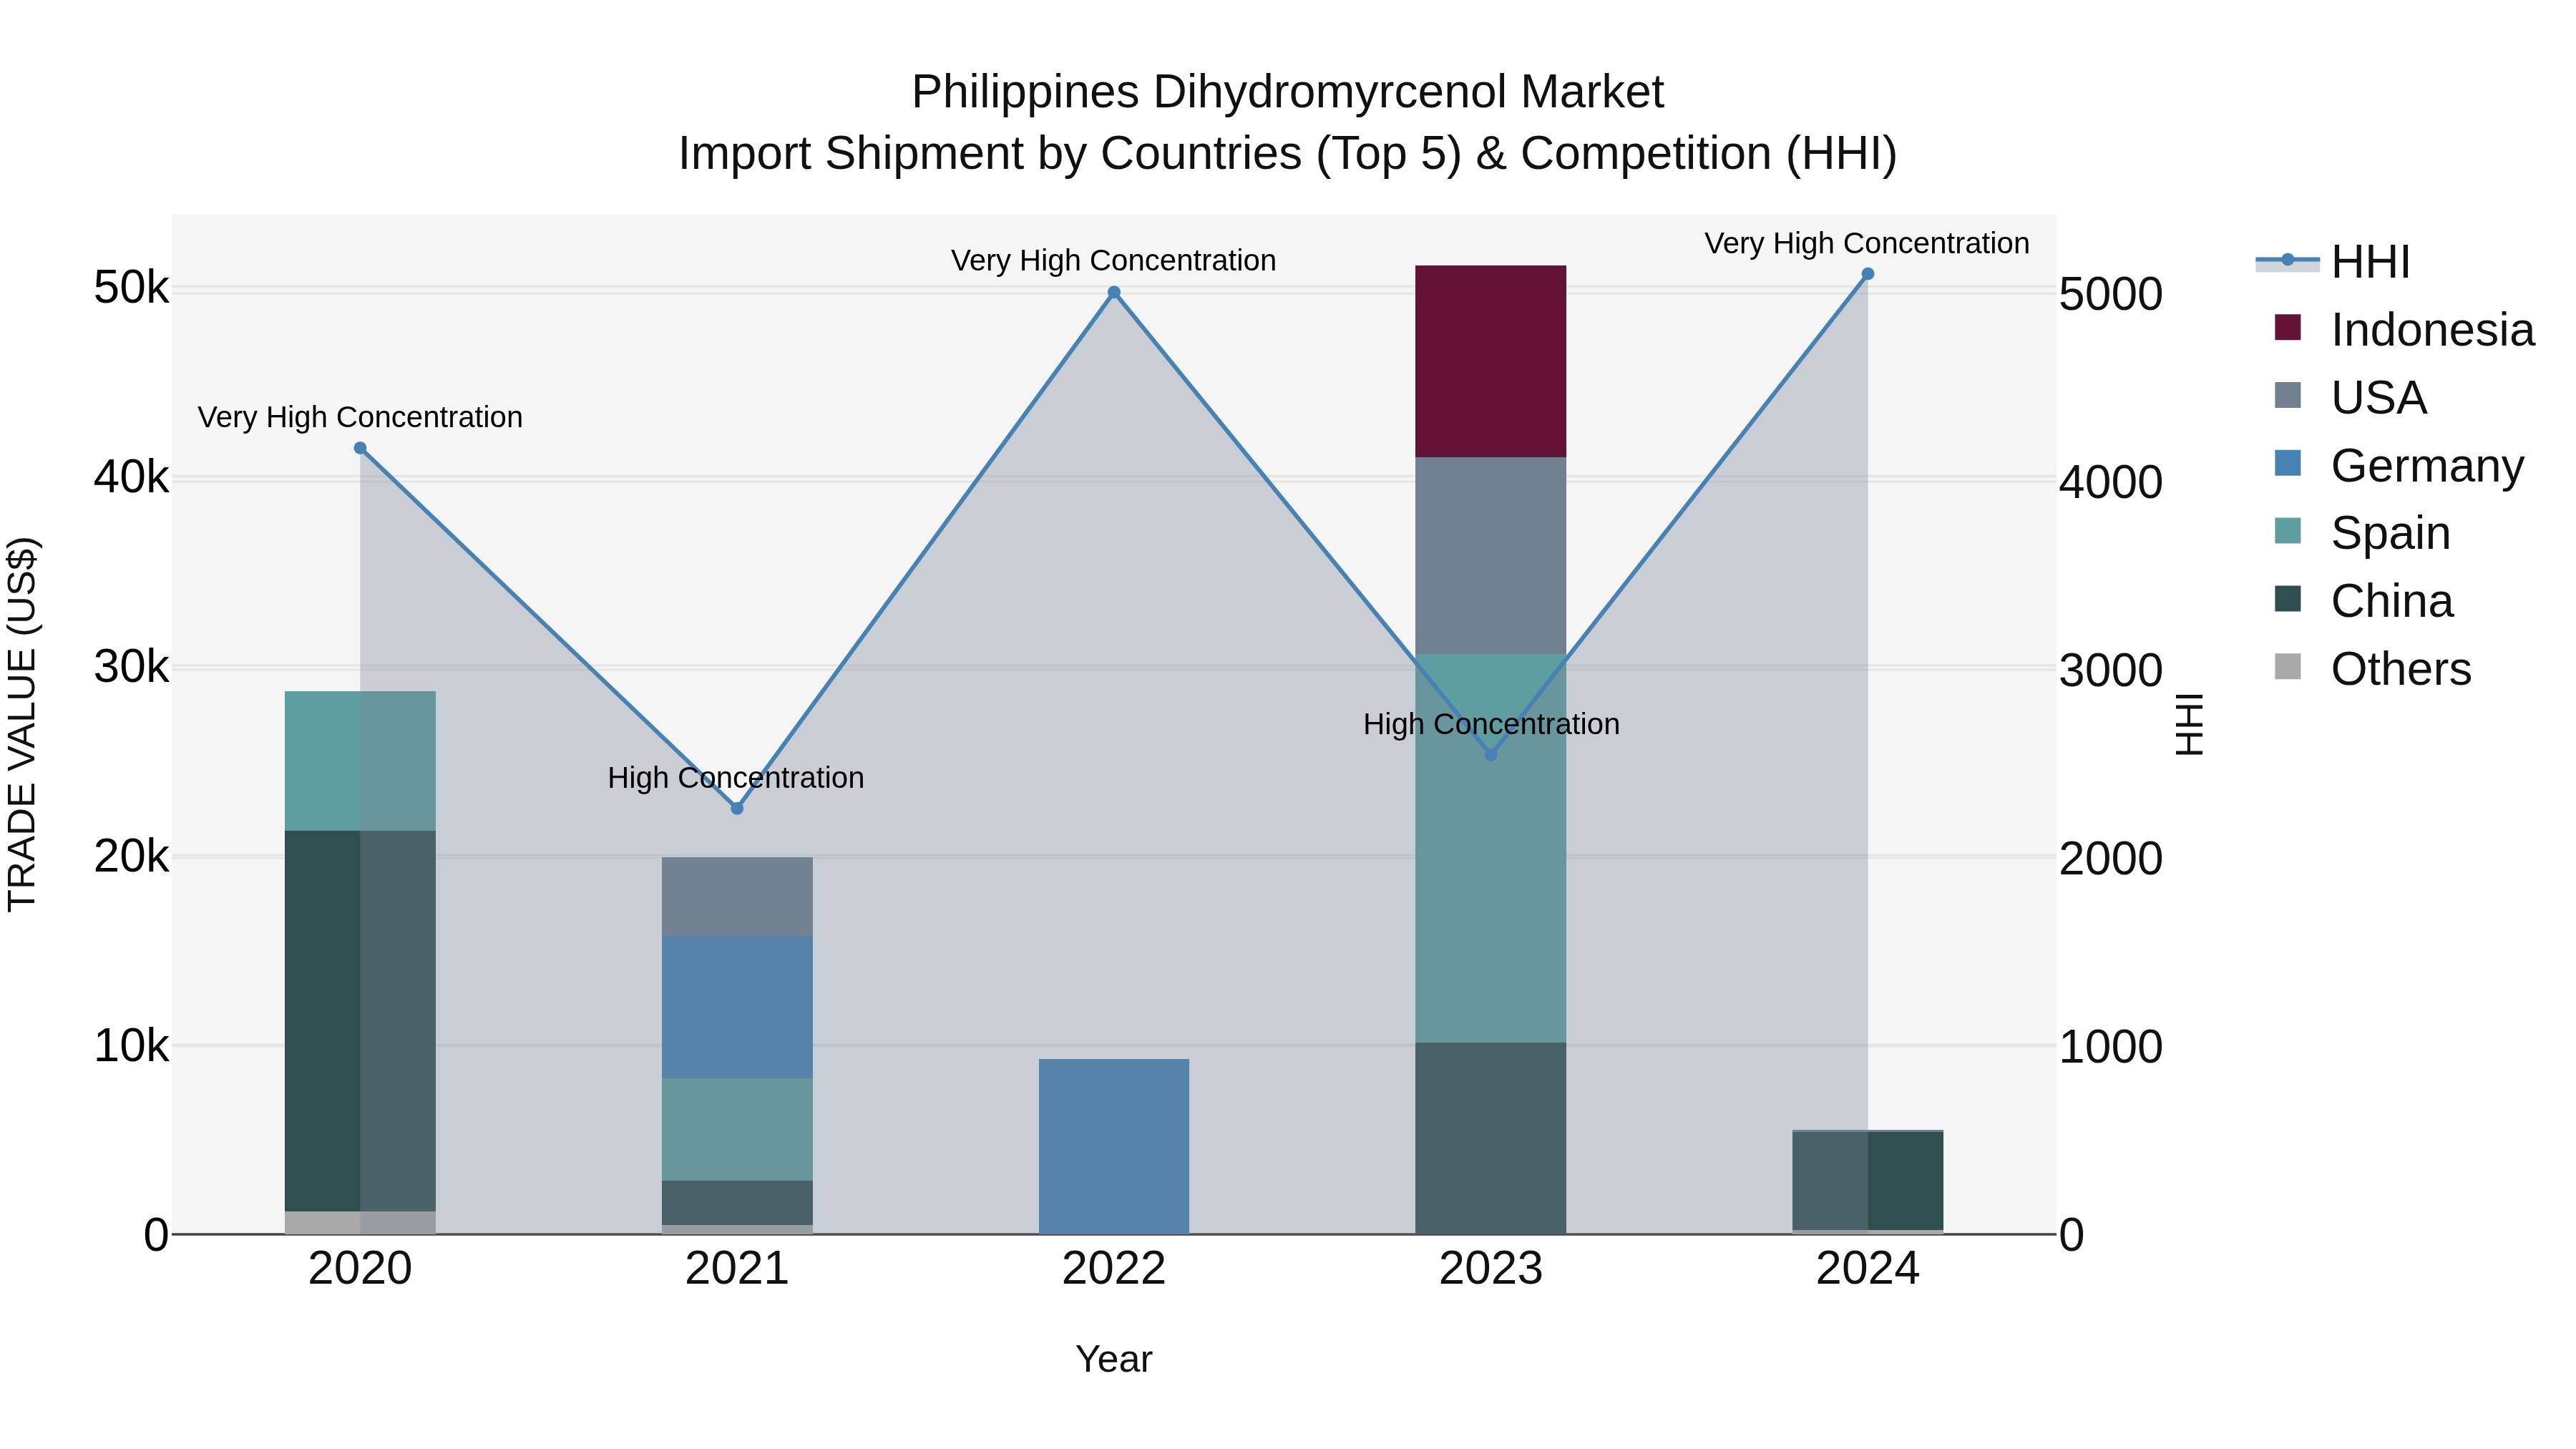The width and height of the screenshot is (2576, 1449).
Task: Click the USA segment of the 2023 bar
Action: 1491,556
